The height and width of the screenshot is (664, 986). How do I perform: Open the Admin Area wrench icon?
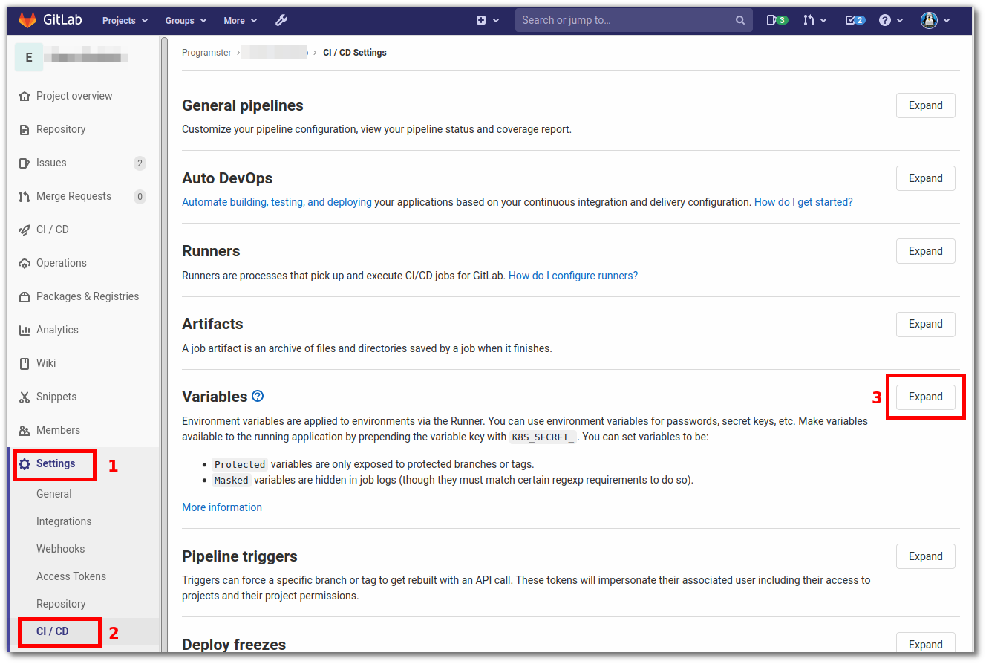(x=281, y=20)
